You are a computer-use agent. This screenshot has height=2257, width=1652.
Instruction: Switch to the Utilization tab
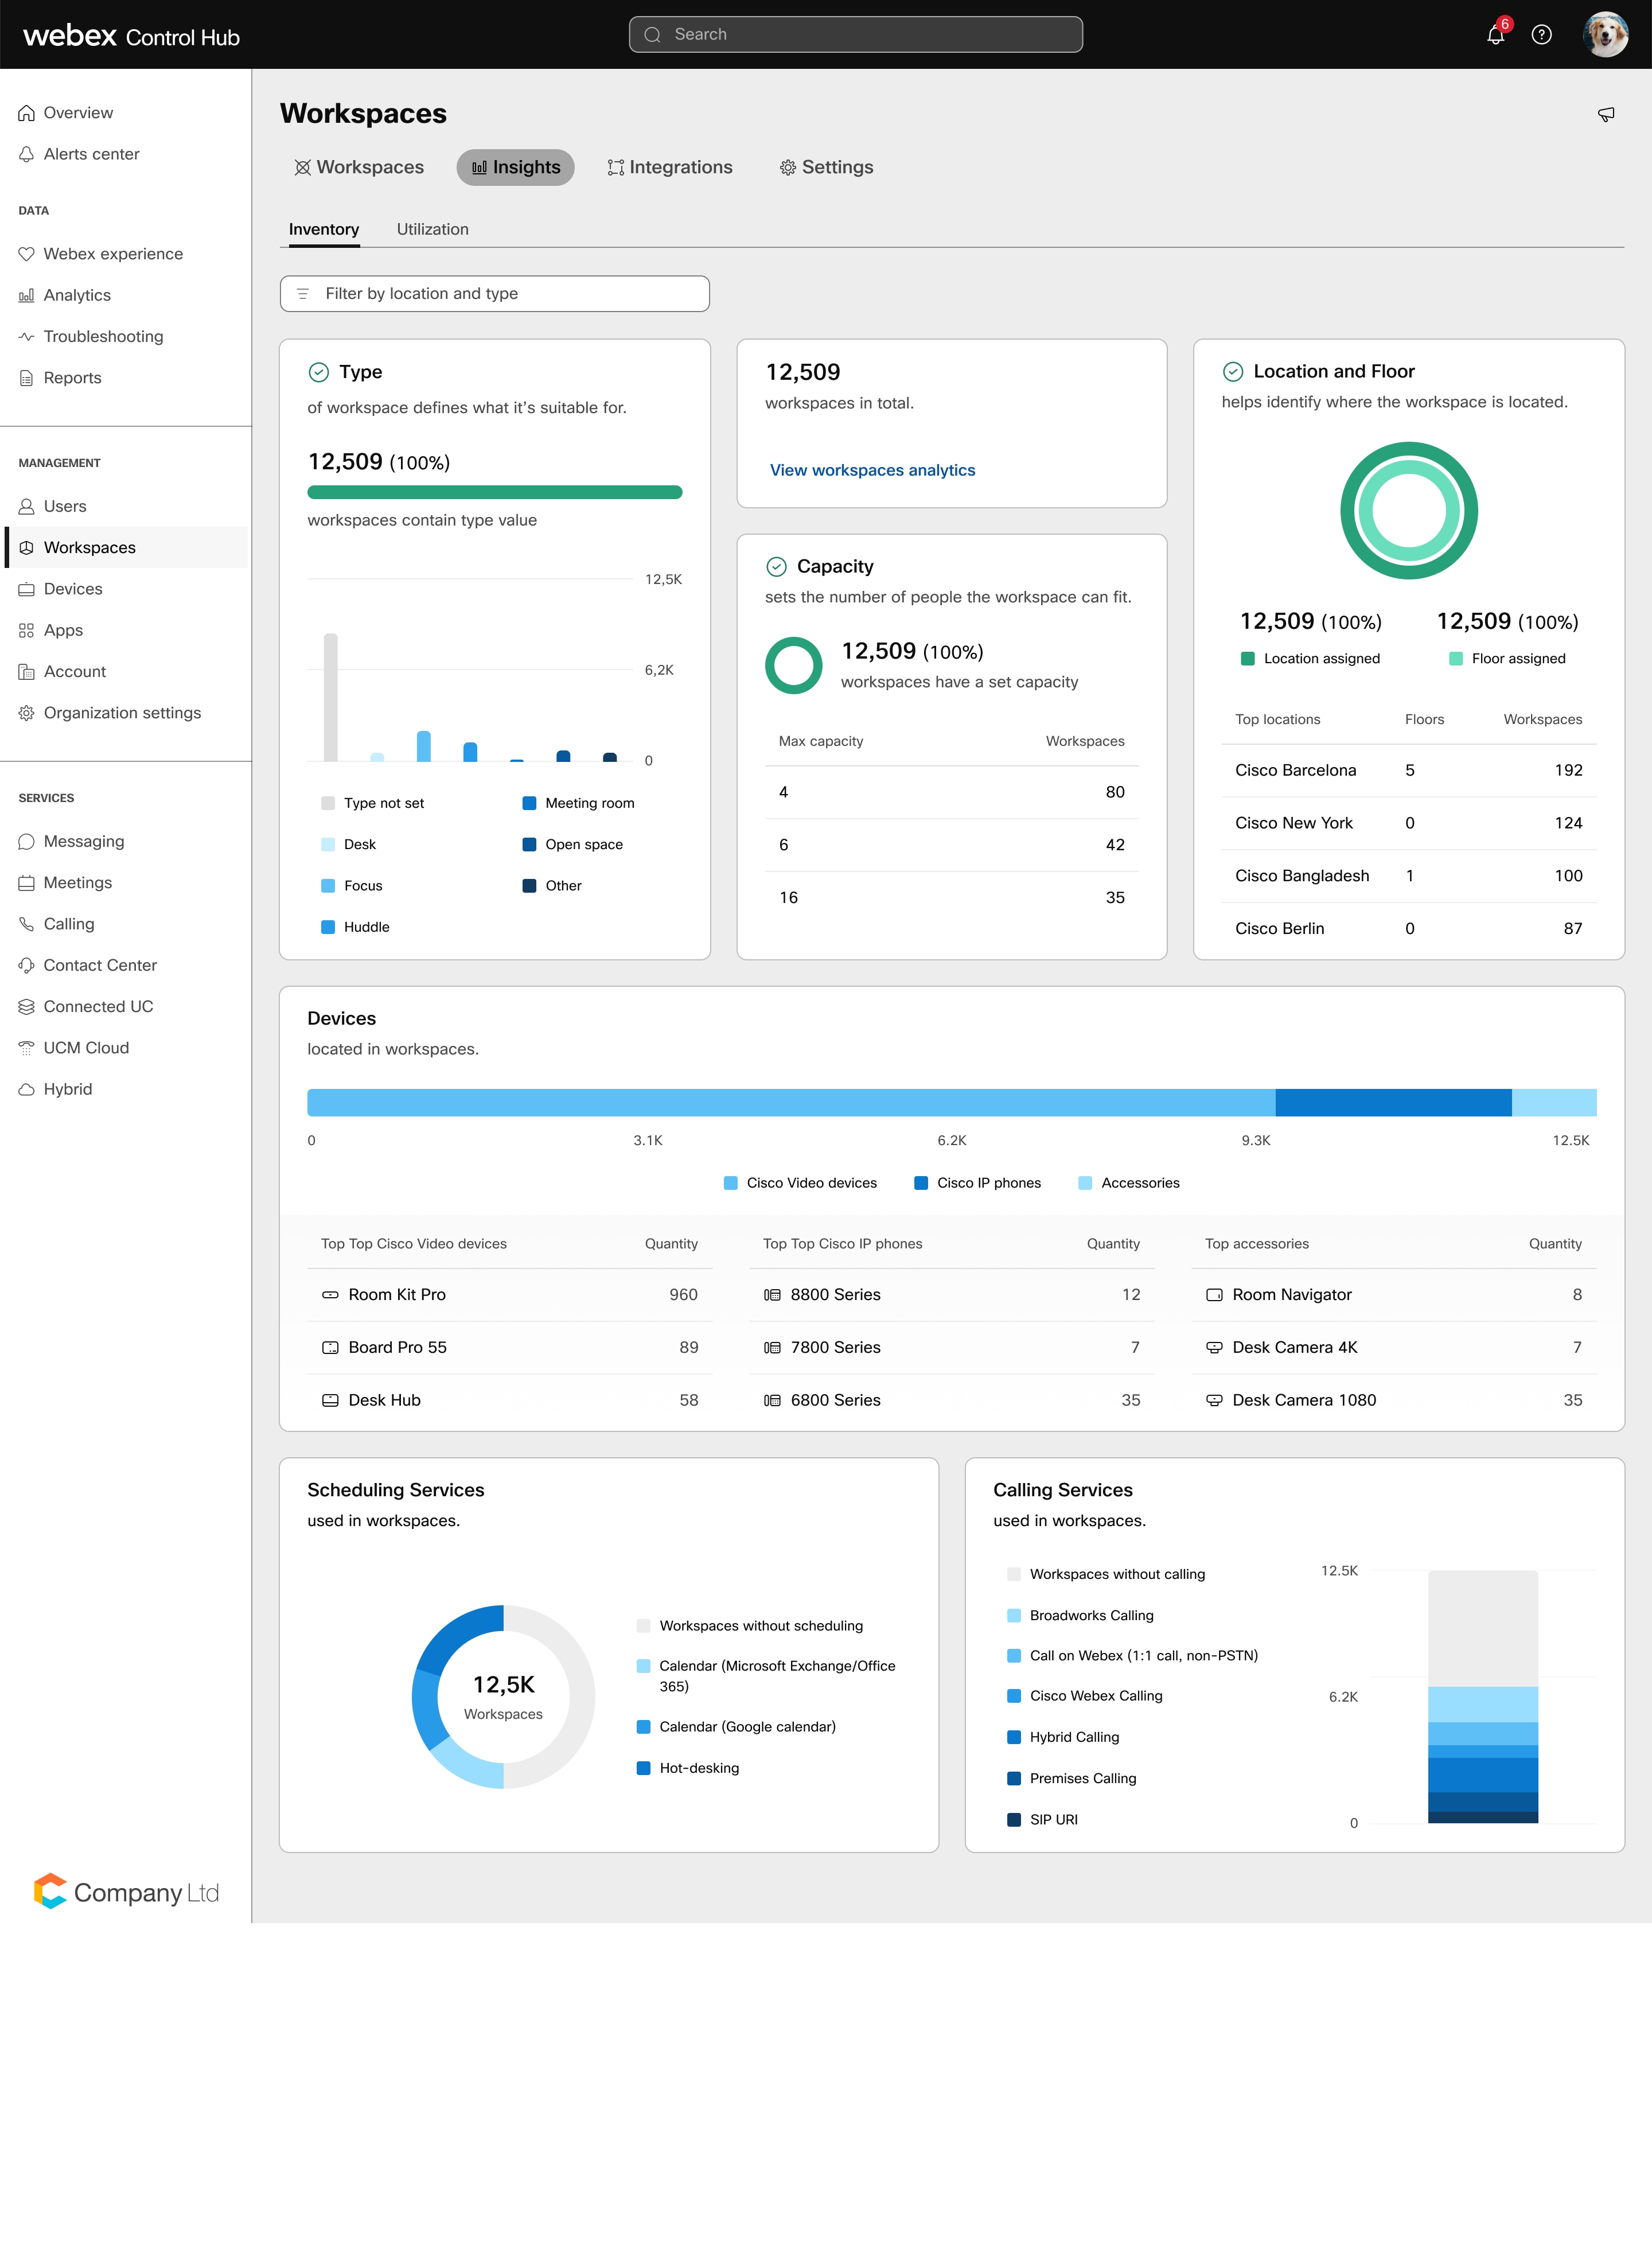(x=432, y=229)
